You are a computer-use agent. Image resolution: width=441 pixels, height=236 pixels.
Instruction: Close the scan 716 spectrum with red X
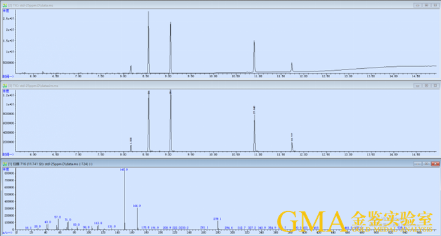coord(435,163)
